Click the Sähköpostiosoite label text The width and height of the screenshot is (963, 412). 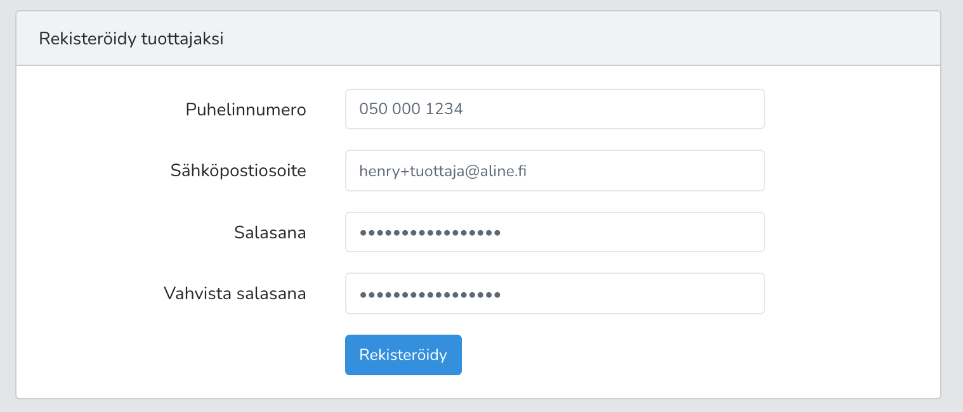pyautogui.click(x=238, y=171)
